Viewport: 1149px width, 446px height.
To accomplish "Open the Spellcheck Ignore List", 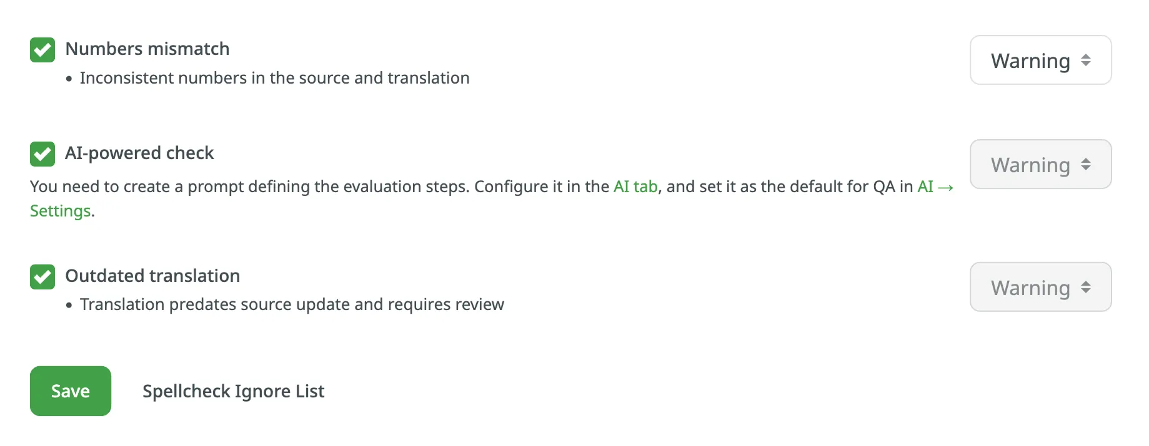I will coord(233,391).
